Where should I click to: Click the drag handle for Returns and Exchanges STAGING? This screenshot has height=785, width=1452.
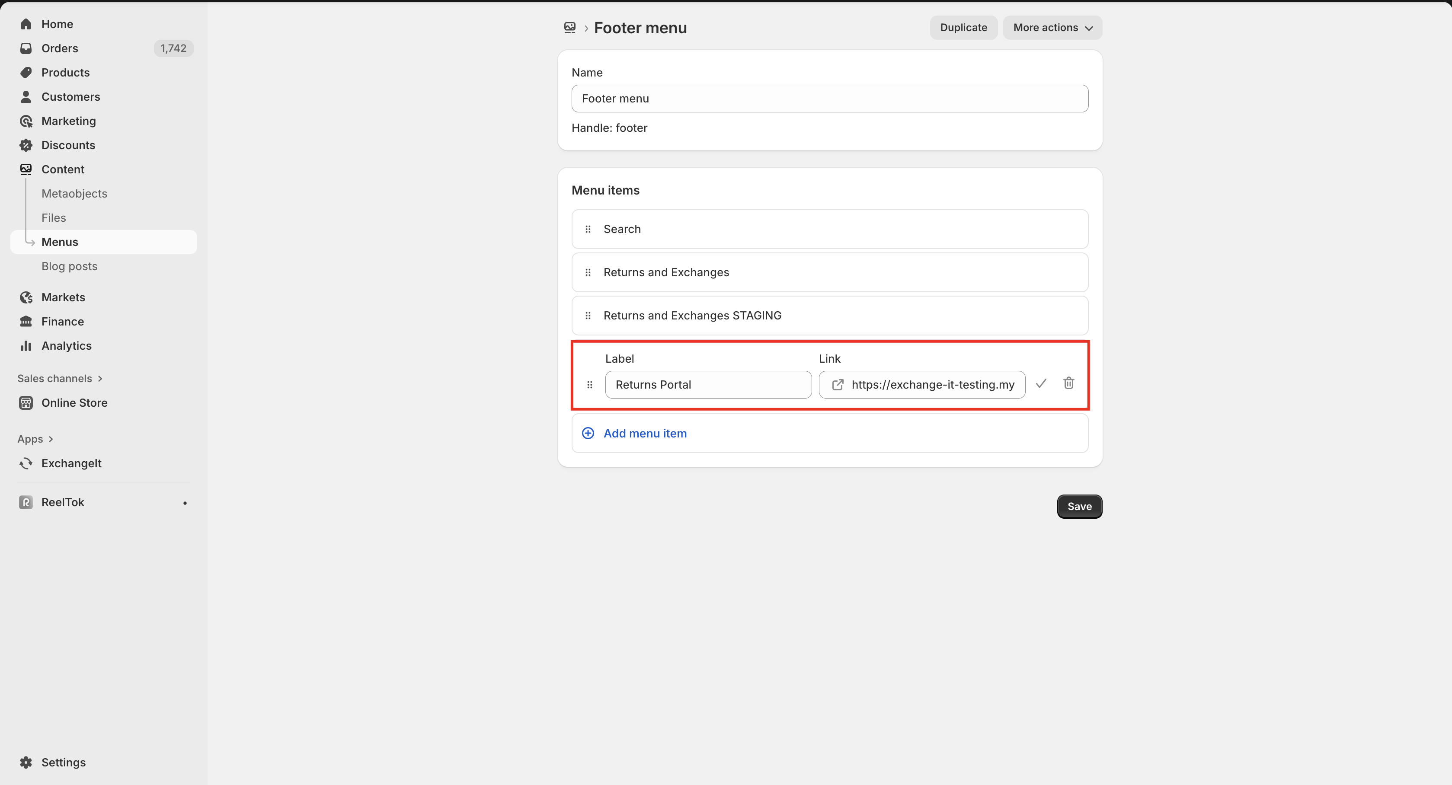(588, 316)
